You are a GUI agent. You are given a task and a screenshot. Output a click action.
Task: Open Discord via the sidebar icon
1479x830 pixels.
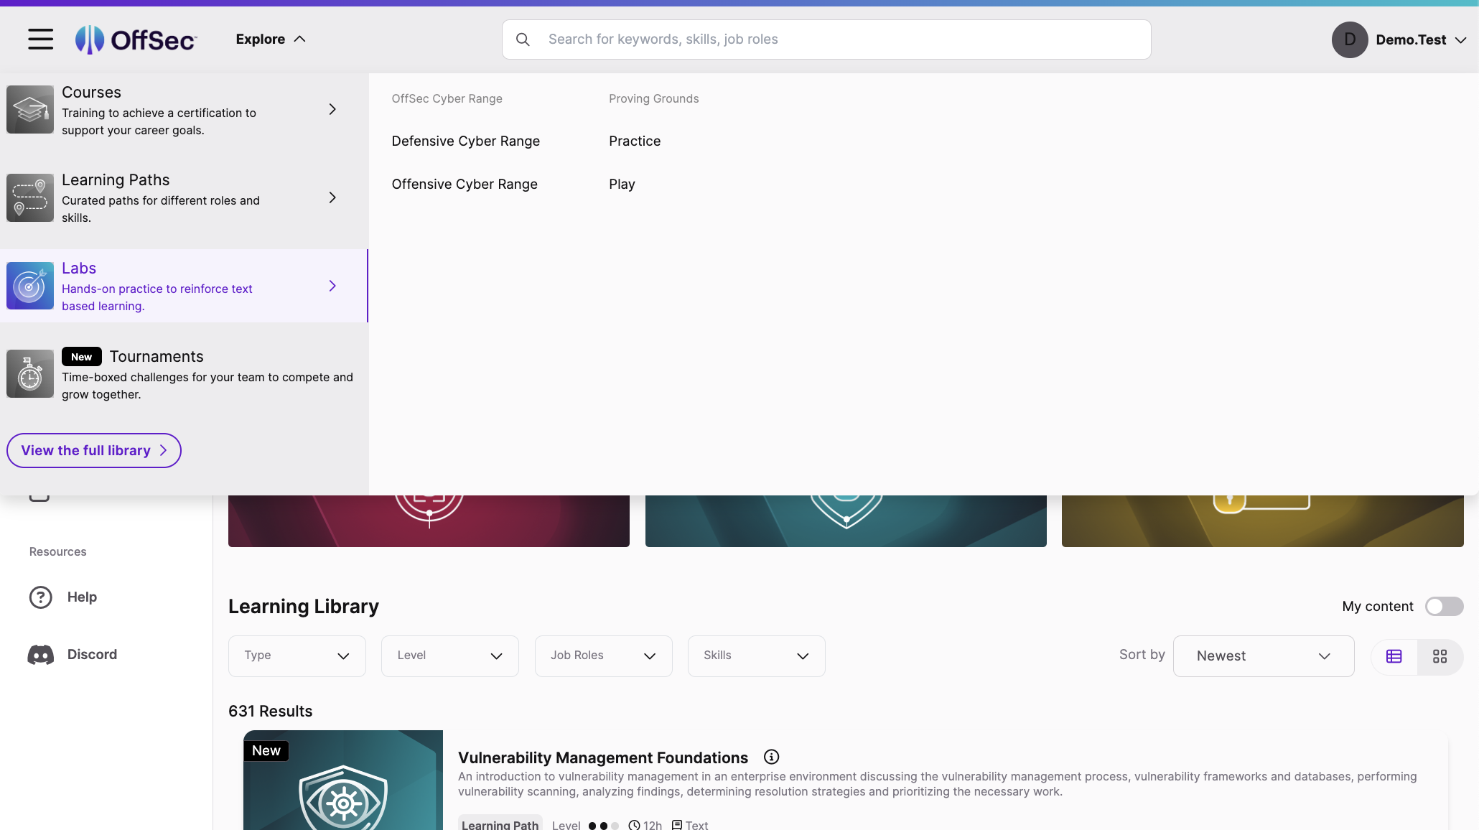coord(40,654)
